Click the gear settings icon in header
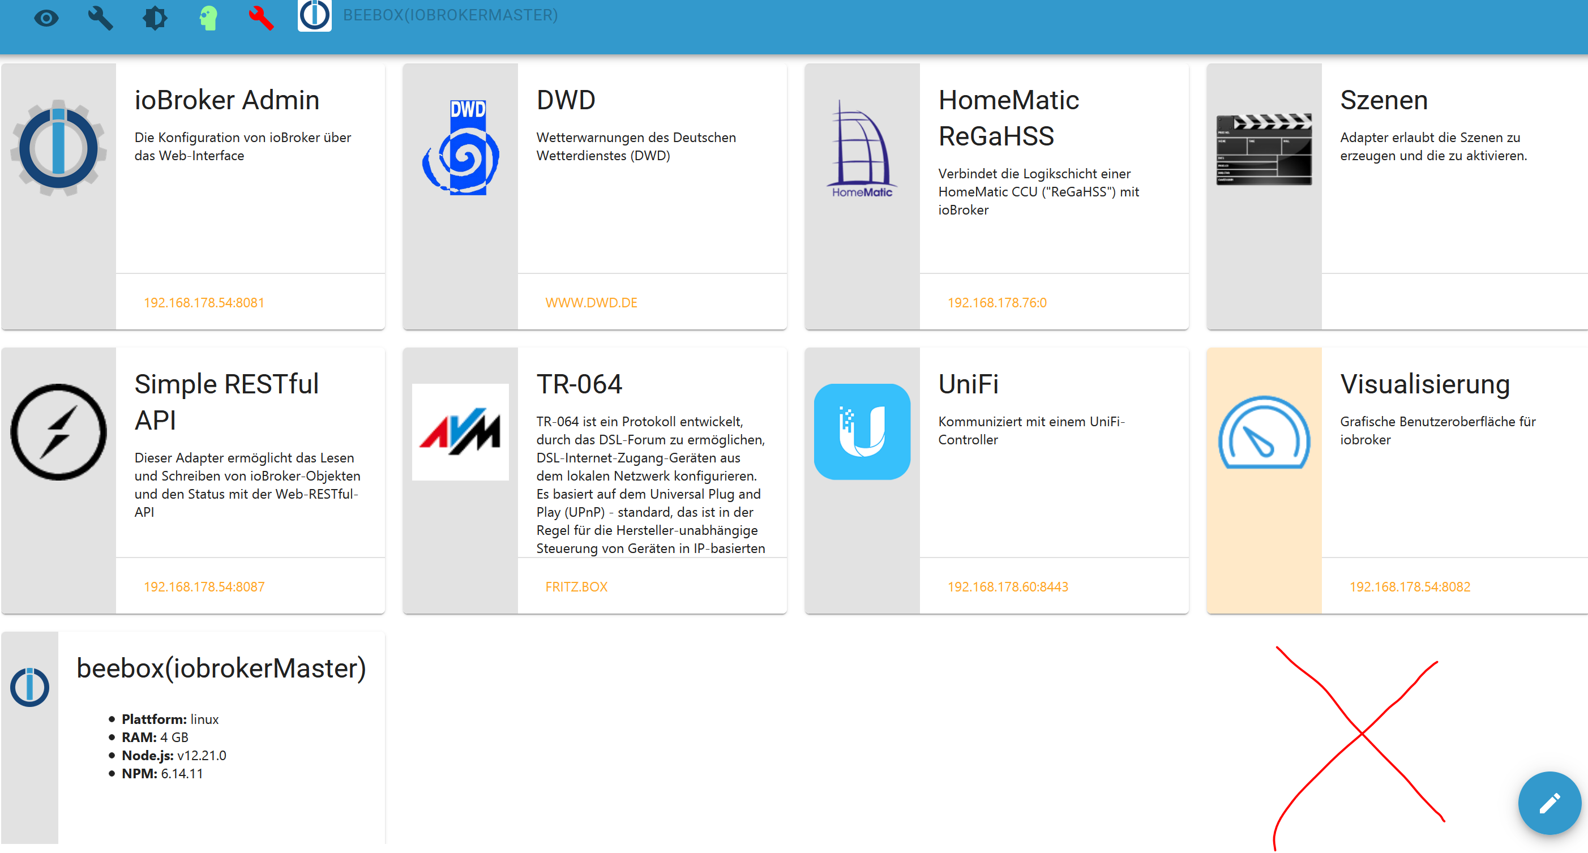 [154, 19]
